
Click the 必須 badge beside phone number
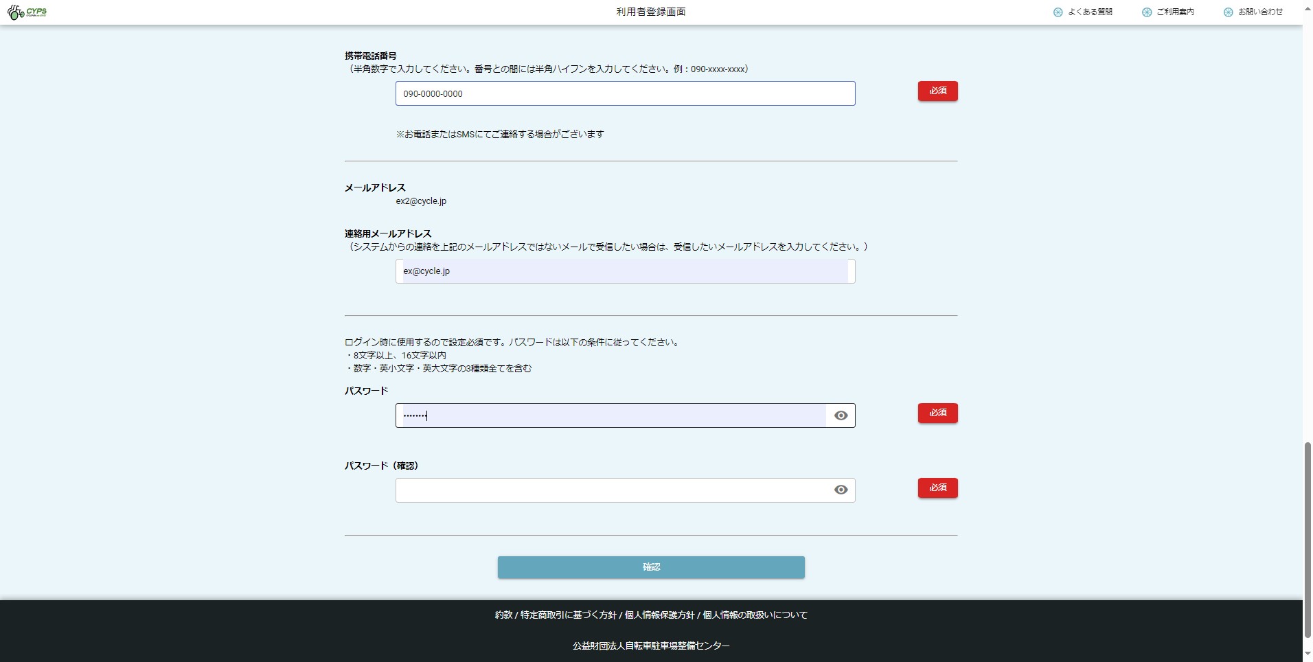pos(937,91)
